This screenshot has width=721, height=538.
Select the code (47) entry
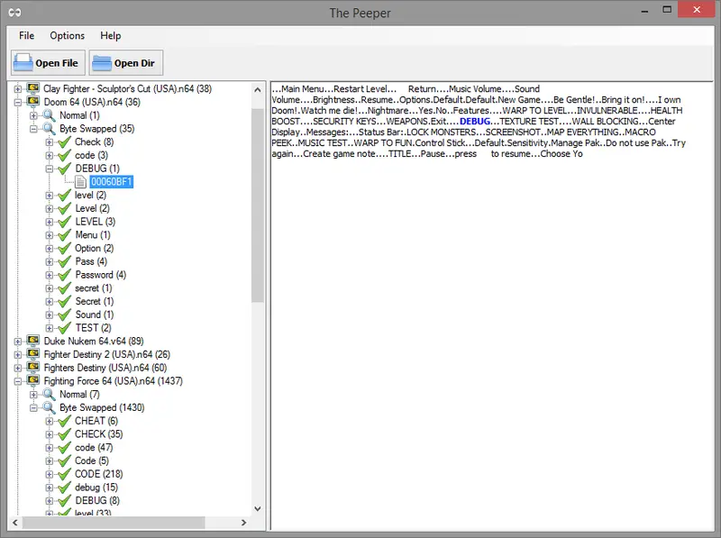(x=94, y=447)
